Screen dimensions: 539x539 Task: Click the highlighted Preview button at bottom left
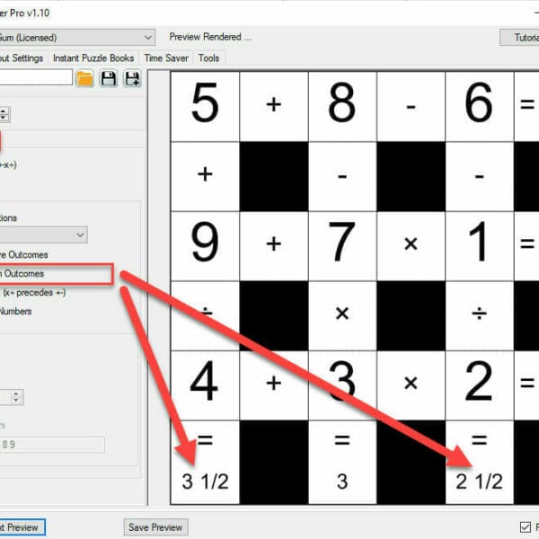22,527
